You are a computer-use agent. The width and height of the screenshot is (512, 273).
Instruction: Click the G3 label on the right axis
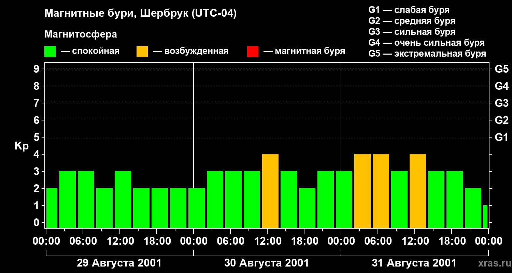click(501, 103)
